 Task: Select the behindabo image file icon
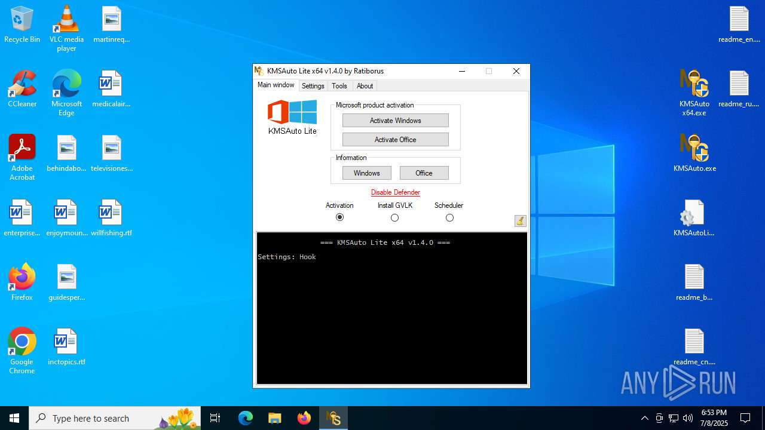66,154
